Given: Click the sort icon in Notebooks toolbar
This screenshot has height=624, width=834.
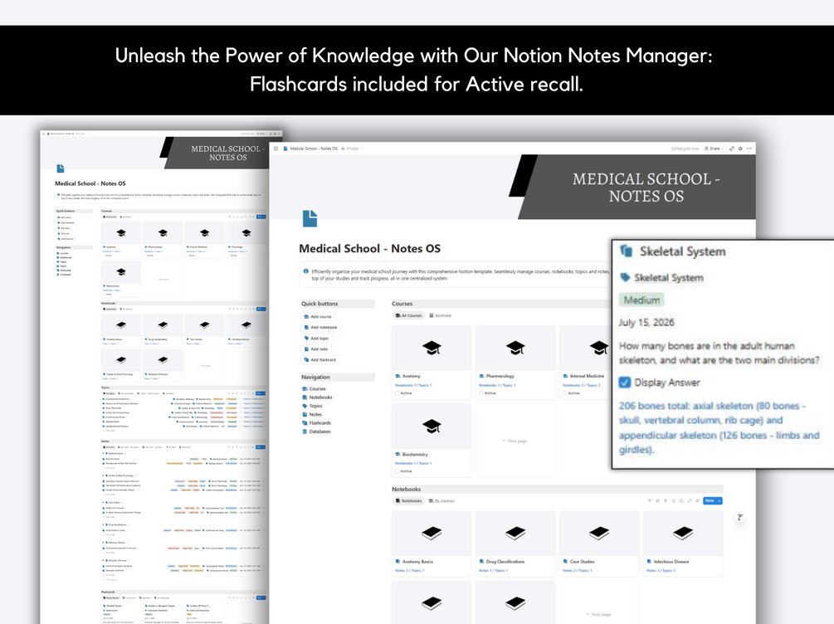Looking at the screenshot, I should click(657, 500).
